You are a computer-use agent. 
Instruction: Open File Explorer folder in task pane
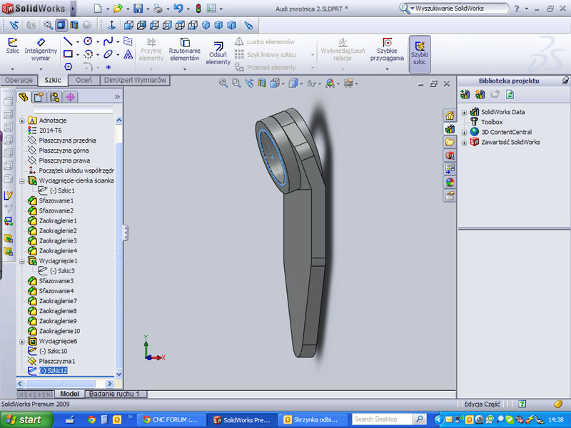tap(450, 141)
